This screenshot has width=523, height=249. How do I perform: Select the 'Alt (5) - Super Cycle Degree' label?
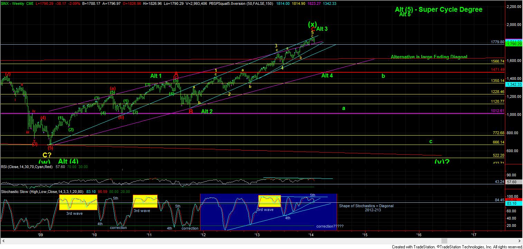pyautogui.click(x=438, y=9)
